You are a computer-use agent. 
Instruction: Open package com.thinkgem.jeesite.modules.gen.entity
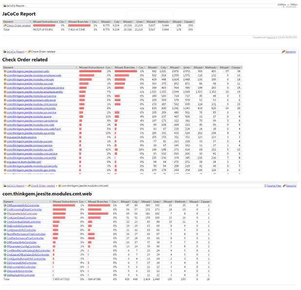coord(31,170)
